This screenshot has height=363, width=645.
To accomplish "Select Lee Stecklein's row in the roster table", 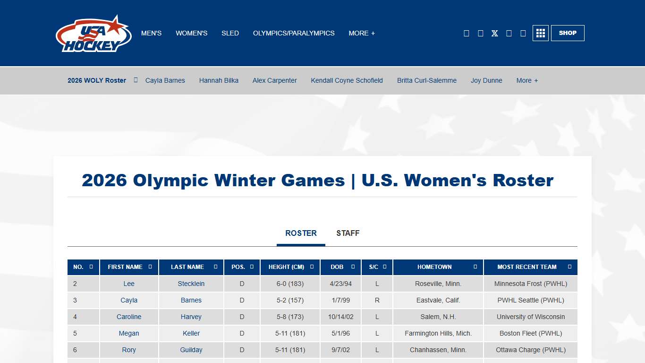I will coord(191,284).
